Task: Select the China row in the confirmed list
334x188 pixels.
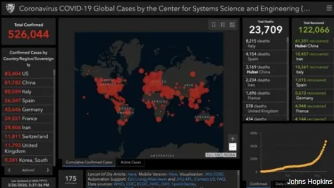Action: pyautogui.click(x=27, y=82)
